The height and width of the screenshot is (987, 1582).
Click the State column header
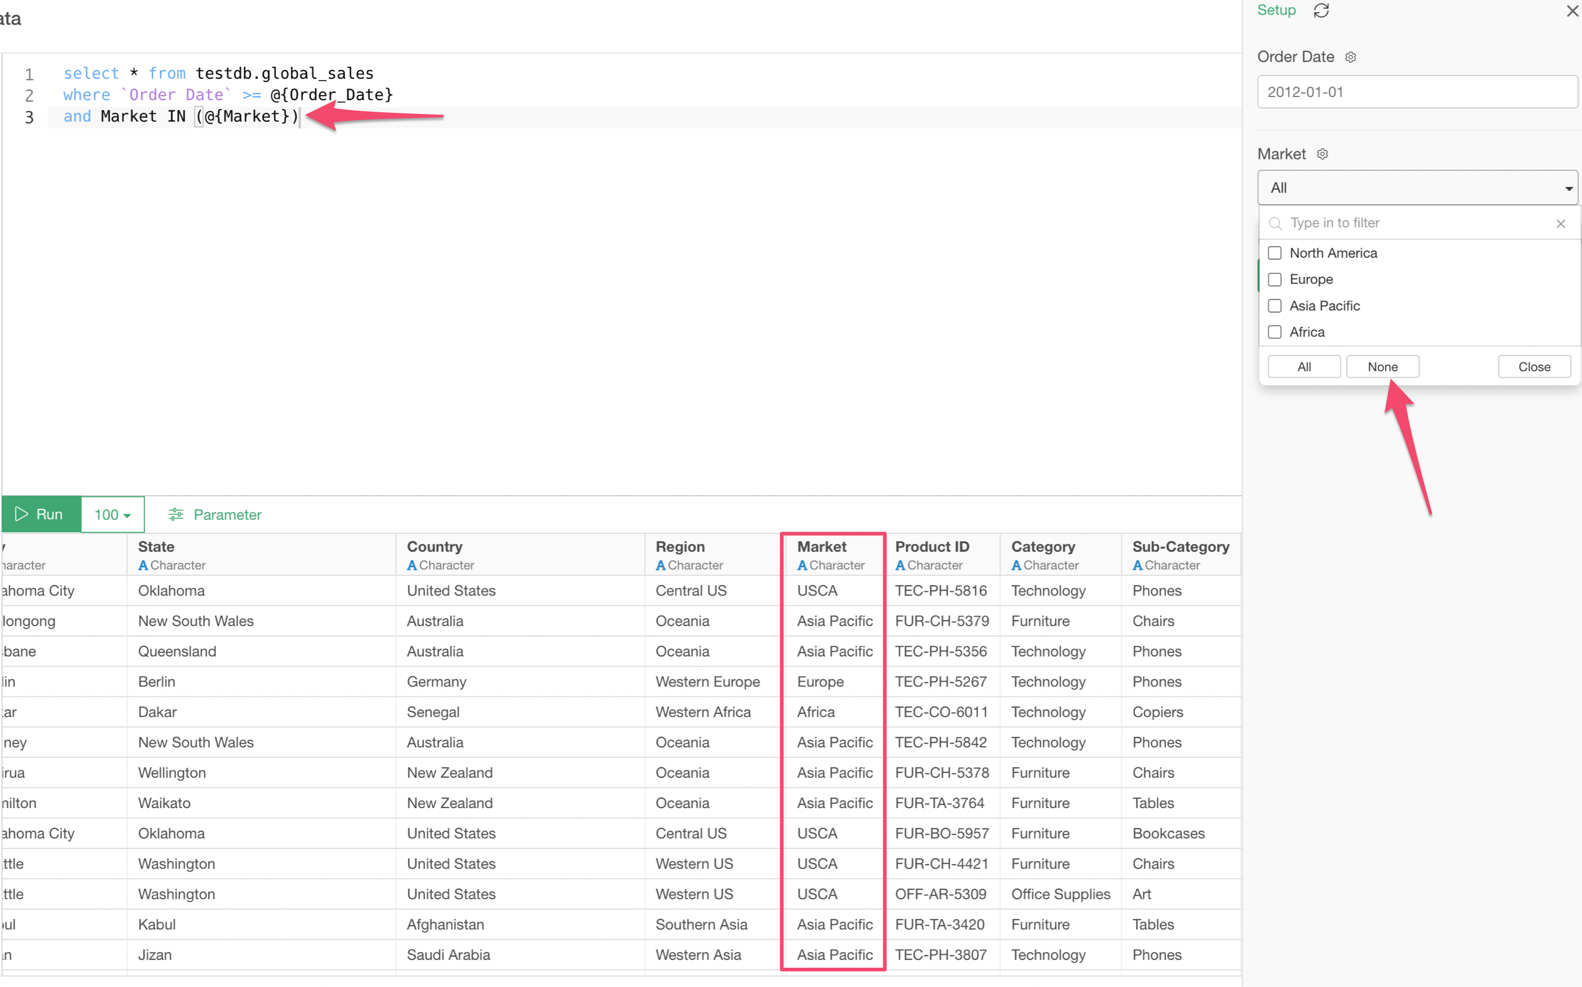point(261,554)
